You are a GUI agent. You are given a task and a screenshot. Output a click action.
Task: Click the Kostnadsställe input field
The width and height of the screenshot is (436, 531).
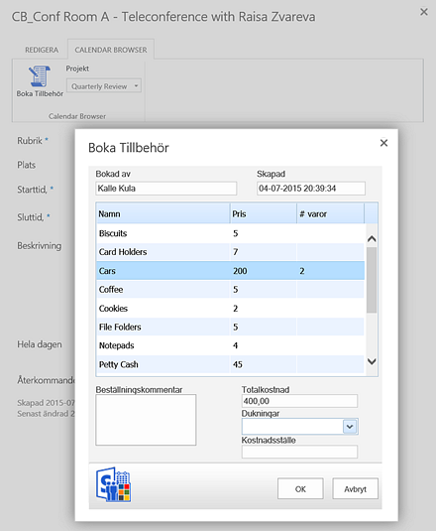pos(299,452)
